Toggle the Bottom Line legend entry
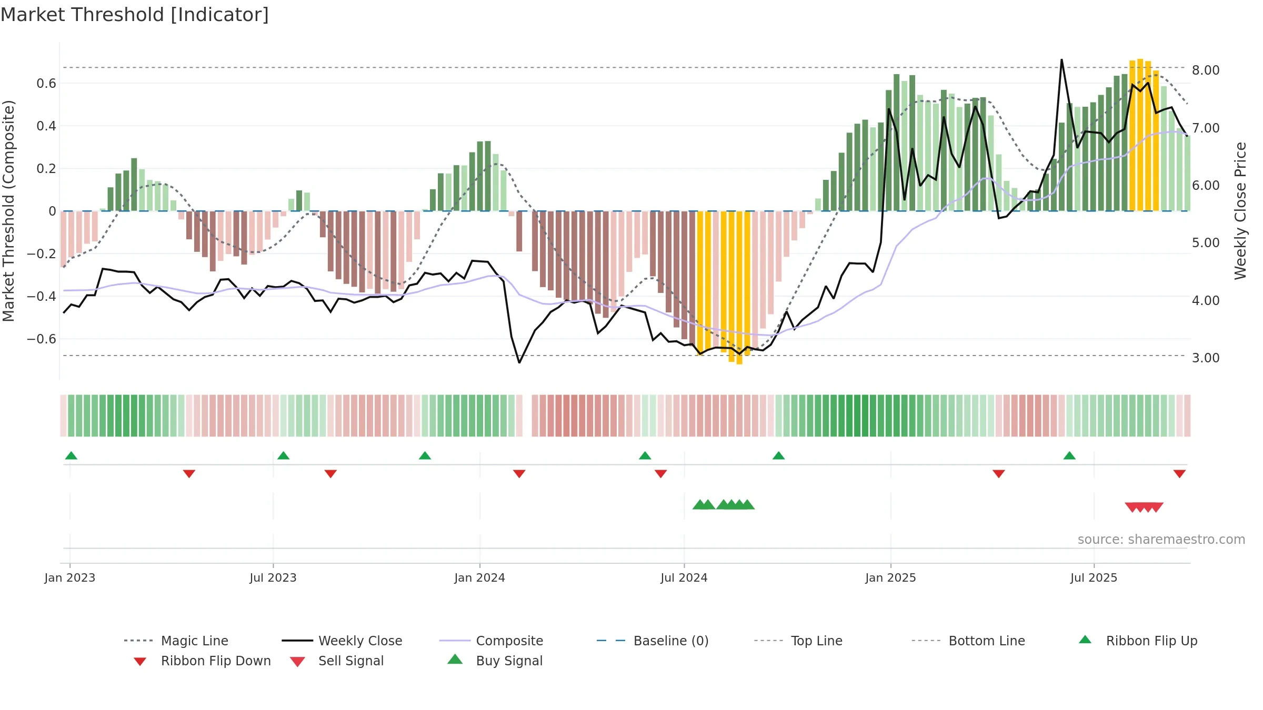This screenshot has height=710, width=1263. coord(968,641)
